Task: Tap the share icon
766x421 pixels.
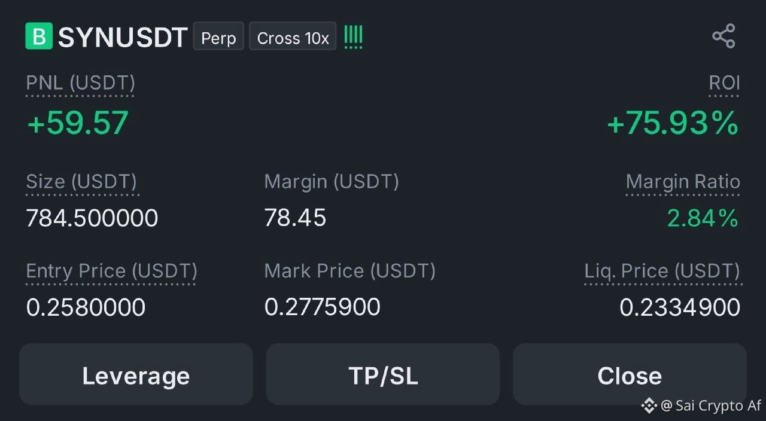Action: point(724,36)
